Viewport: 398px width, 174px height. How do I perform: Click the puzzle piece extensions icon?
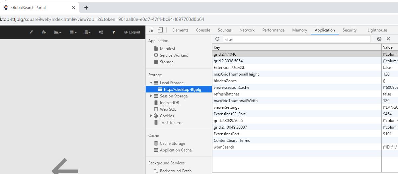[44, 32]
